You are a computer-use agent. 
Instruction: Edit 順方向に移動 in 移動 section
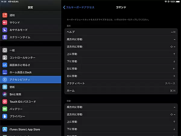click(x=121, y=107)
